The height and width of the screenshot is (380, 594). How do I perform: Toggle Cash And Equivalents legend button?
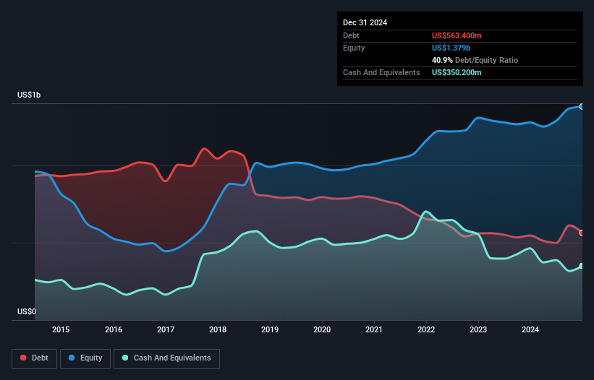coord(166,358)
